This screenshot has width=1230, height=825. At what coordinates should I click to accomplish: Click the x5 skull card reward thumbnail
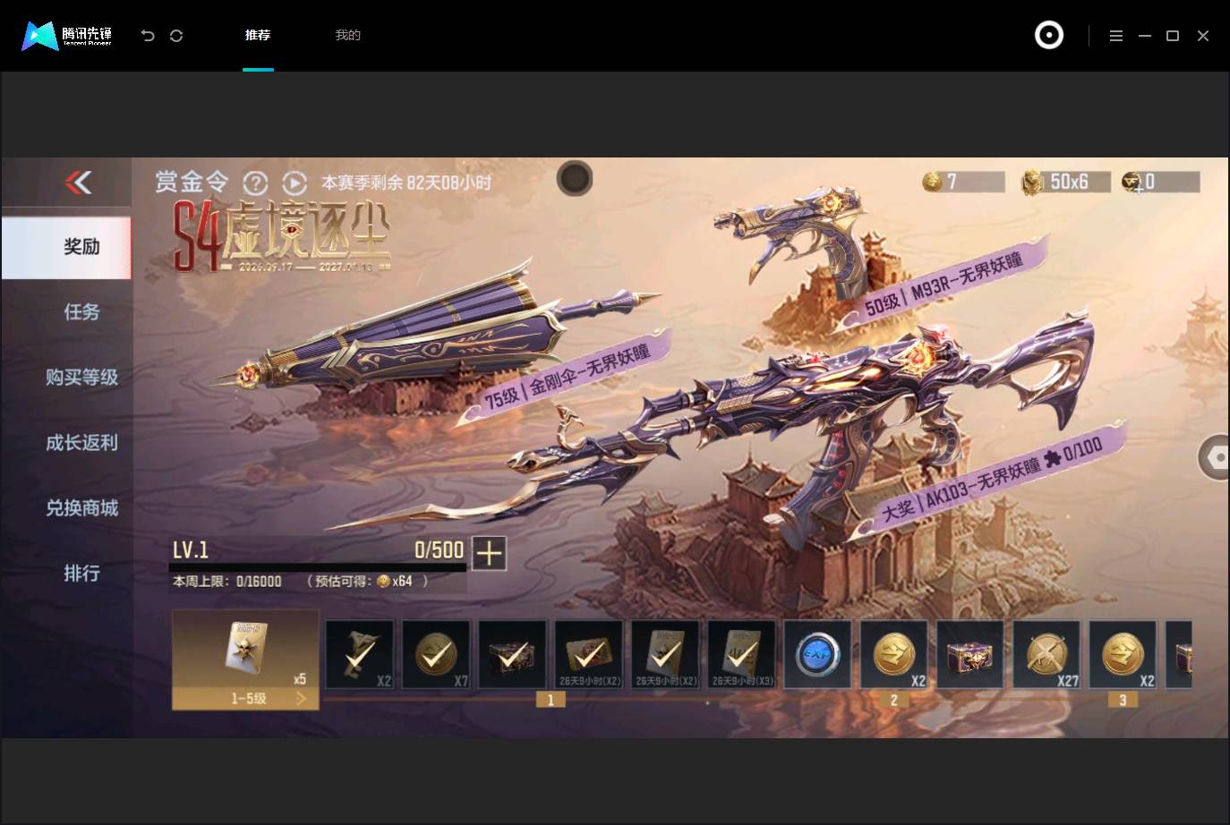click(x=245, y=649)
